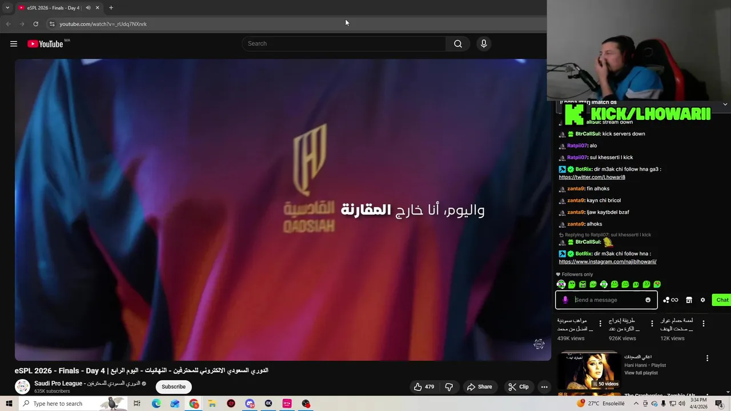The image size is (731, 411).
Task: Click the YouTube search magnifier button
Action: pyautogui.click(x=457, y=44)
